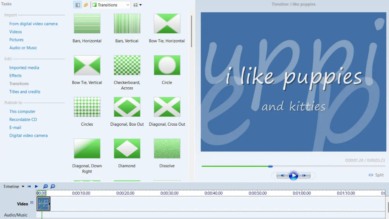Click the timeline vertical scrollbar
Image resolution: width=389 pixels, height=219 pixels.
tap(387, 207)
